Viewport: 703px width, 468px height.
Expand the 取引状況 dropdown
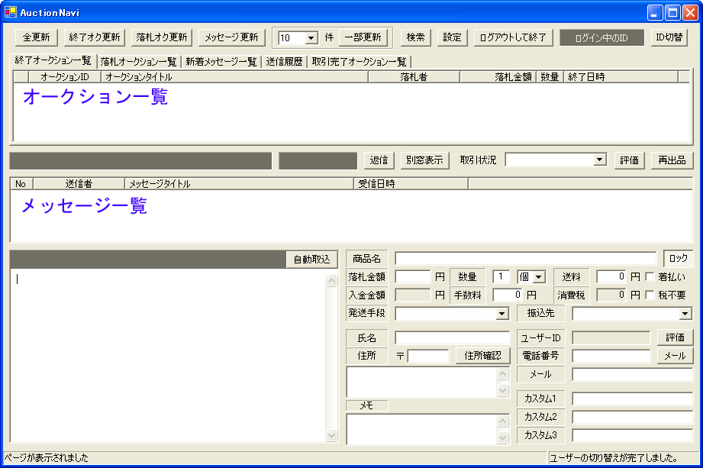point(599,160)
